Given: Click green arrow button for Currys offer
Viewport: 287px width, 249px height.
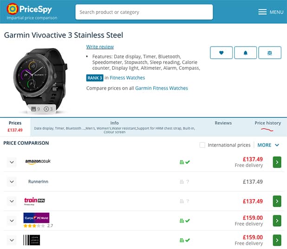Looking at the screenshot, I should (277, 221).
